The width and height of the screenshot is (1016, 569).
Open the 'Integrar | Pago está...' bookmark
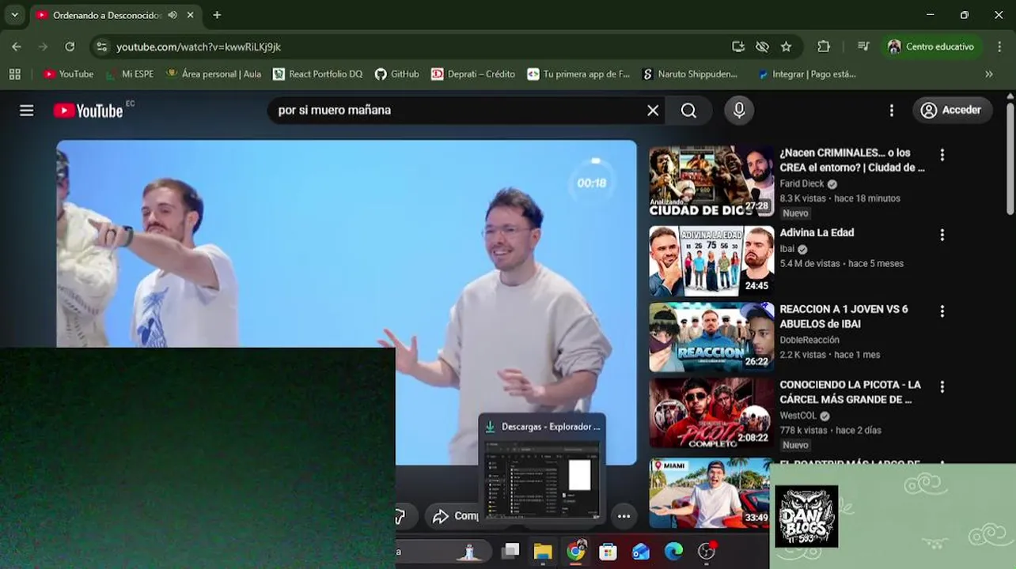807,73
